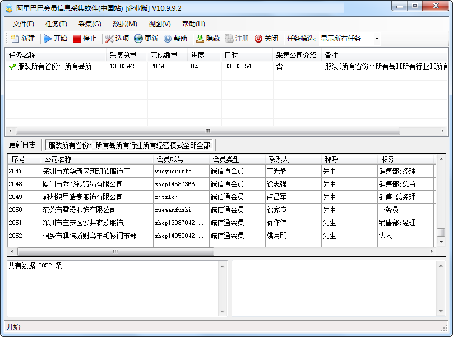Click the 采集公司介绍 column header
This screenshot has height=337, width=453.
(298, 55)
